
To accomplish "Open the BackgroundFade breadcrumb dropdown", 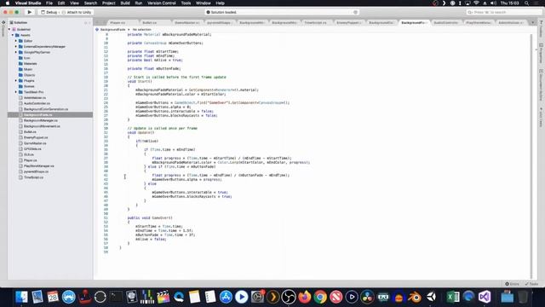I will (x=112, y=30).
